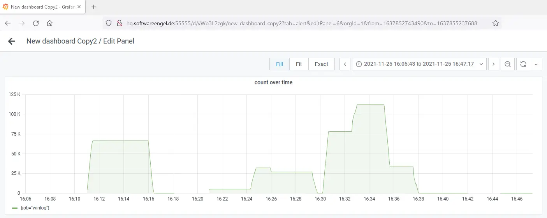This screenshot has width=547, height=218.
Task: Select the Fill view mode
Action: 279,64
